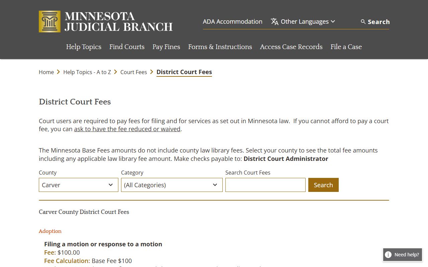Open the Help Topics menu
This screenshot has height=267, width=428.
click(x=84, y=47)
